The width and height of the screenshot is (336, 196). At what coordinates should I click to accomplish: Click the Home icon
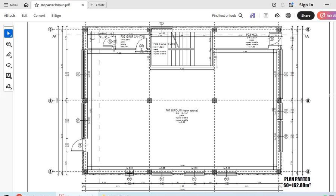click(x=26, y=5)
